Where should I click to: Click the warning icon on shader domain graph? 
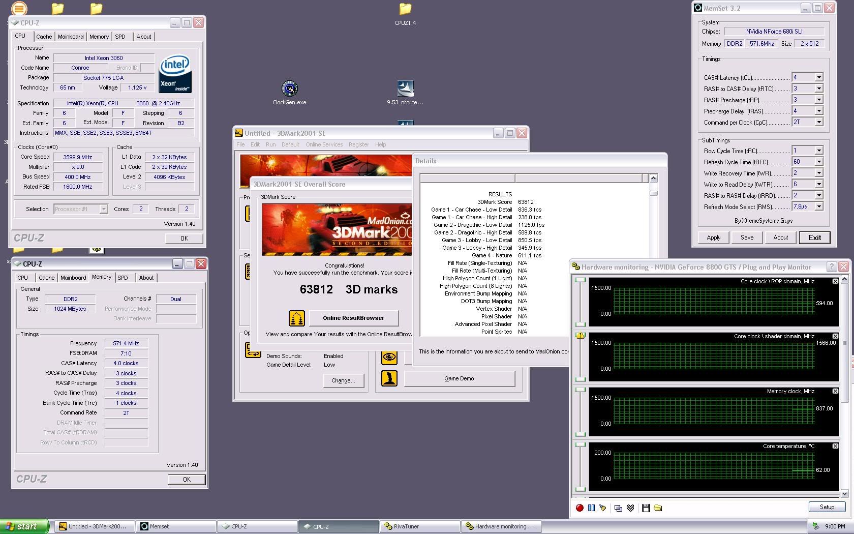click(x=580, y=335)
